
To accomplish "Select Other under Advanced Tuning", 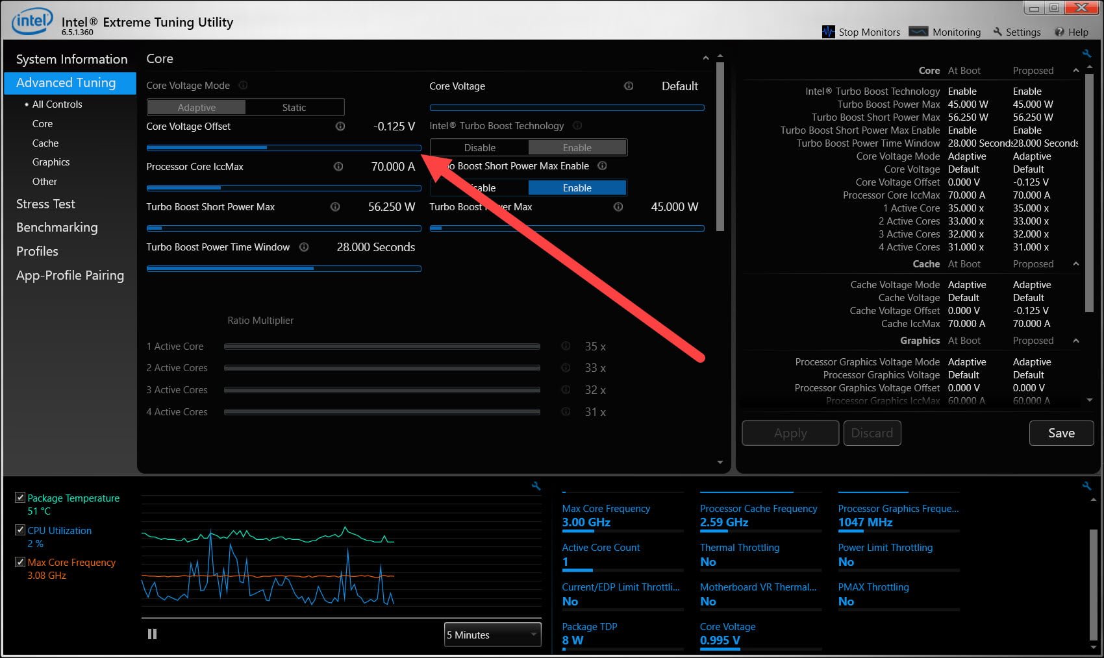I will click(x=45, y=181).
